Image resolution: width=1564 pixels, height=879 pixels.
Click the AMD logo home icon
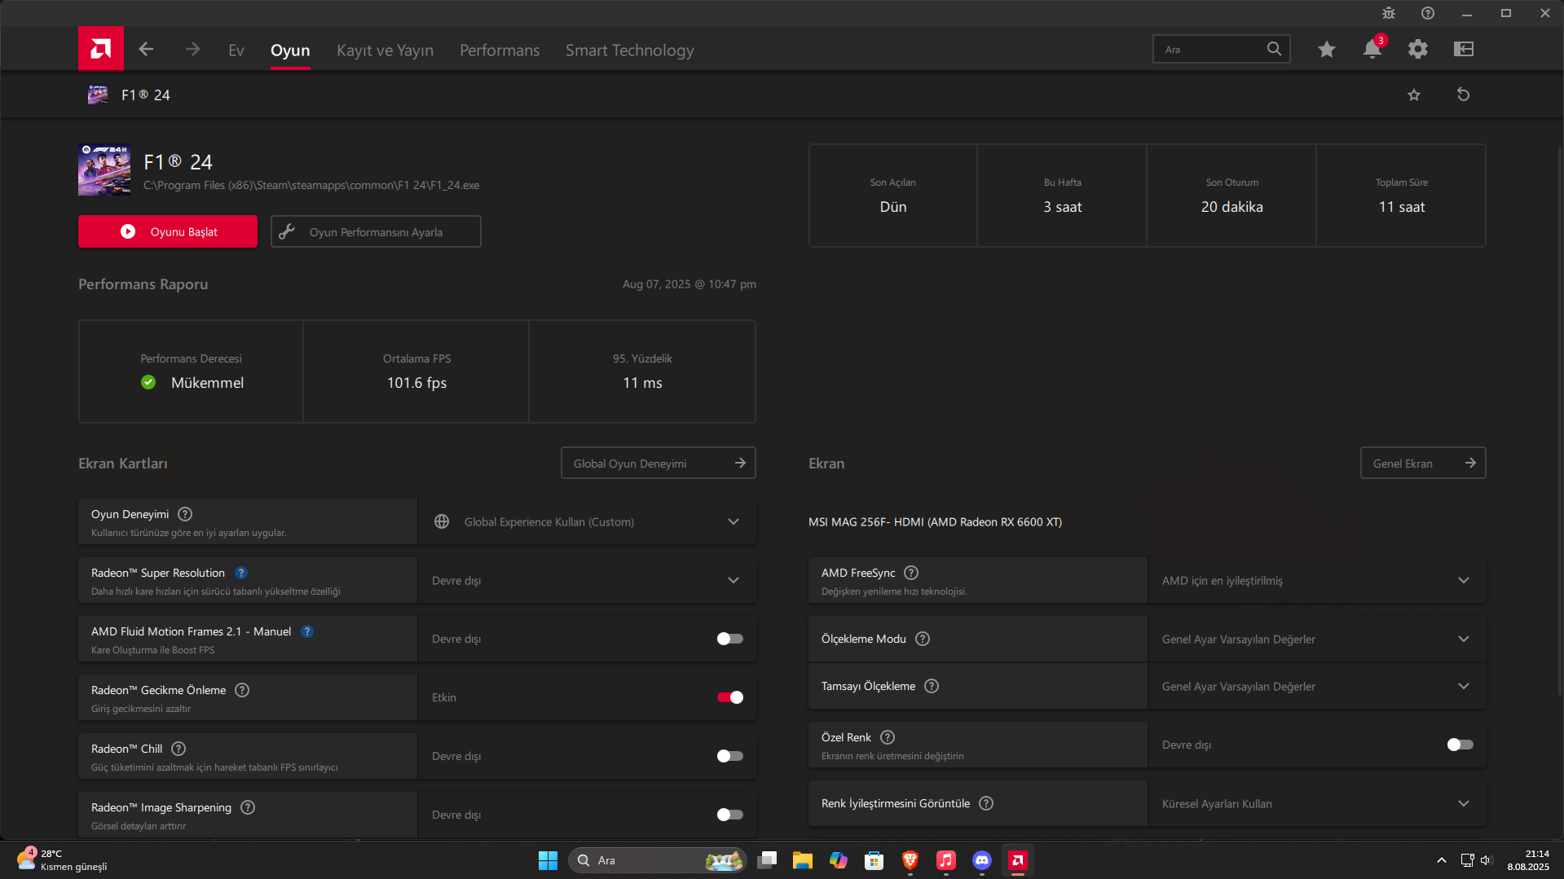[101, 49]
